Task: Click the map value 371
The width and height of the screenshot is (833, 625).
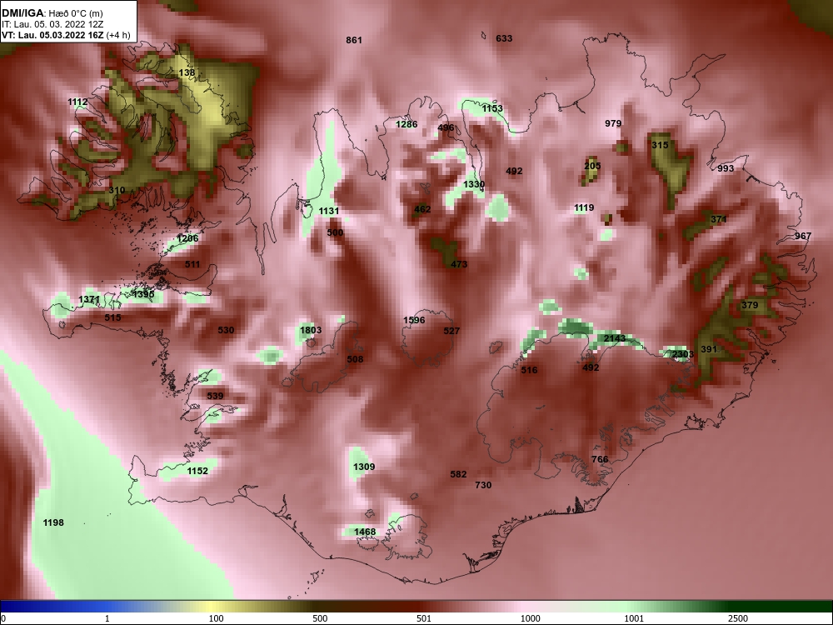Action: coord(719,219)
